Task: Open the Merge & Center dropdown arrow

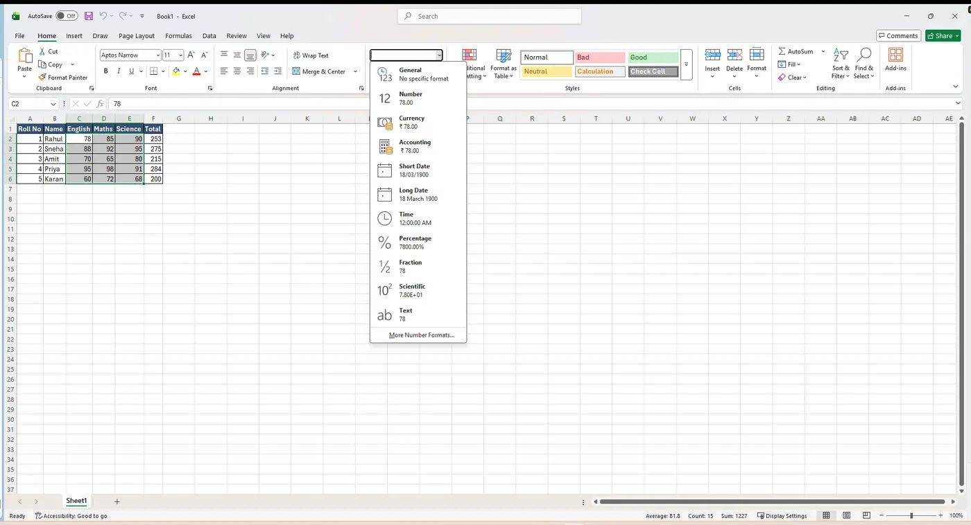Action: click(355, 71)
